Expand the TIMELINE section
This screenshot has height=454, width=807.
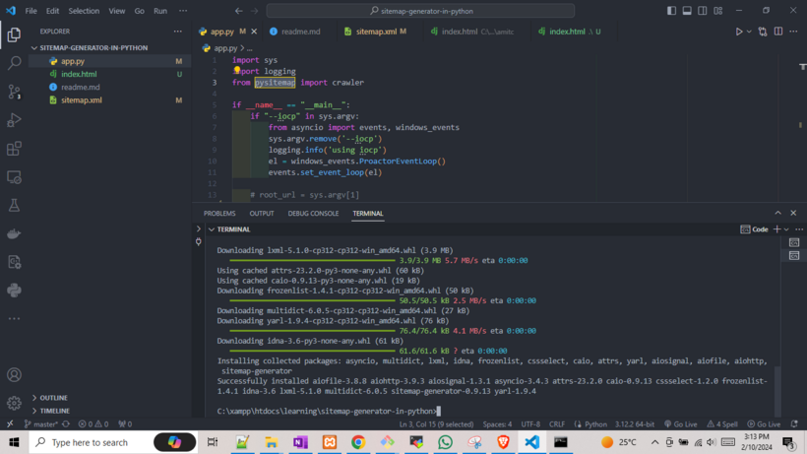[54, 411]
